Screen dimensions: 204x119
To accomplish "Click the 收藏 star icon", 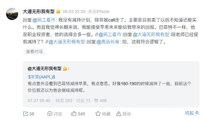I will click(x=98, y=114).
